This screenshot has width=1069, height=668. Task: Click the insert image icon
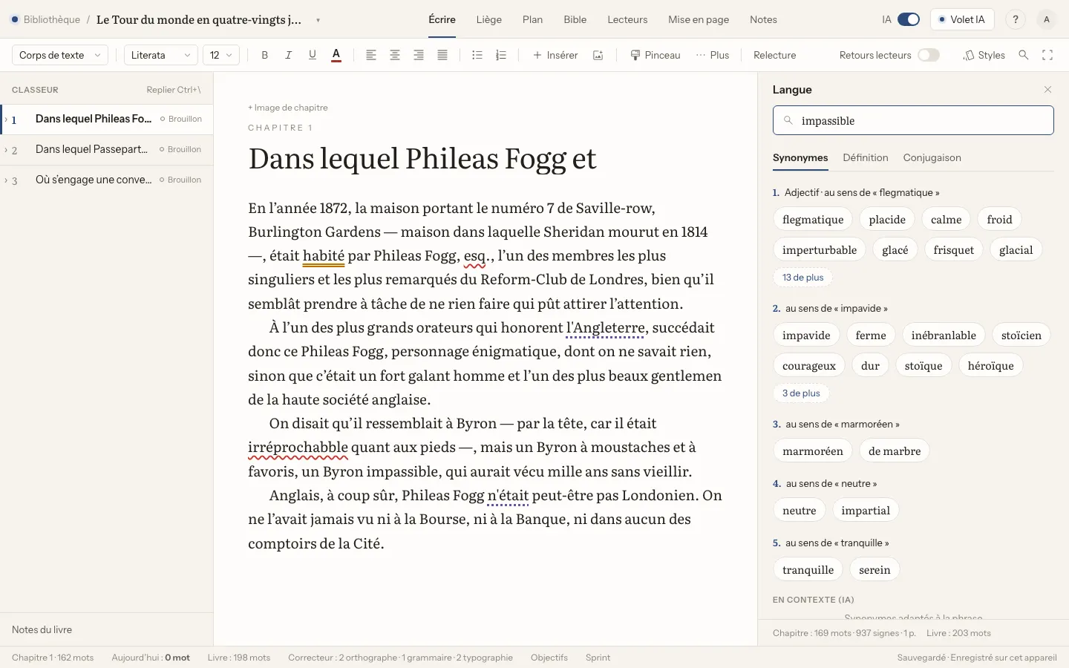coord(598,55)
